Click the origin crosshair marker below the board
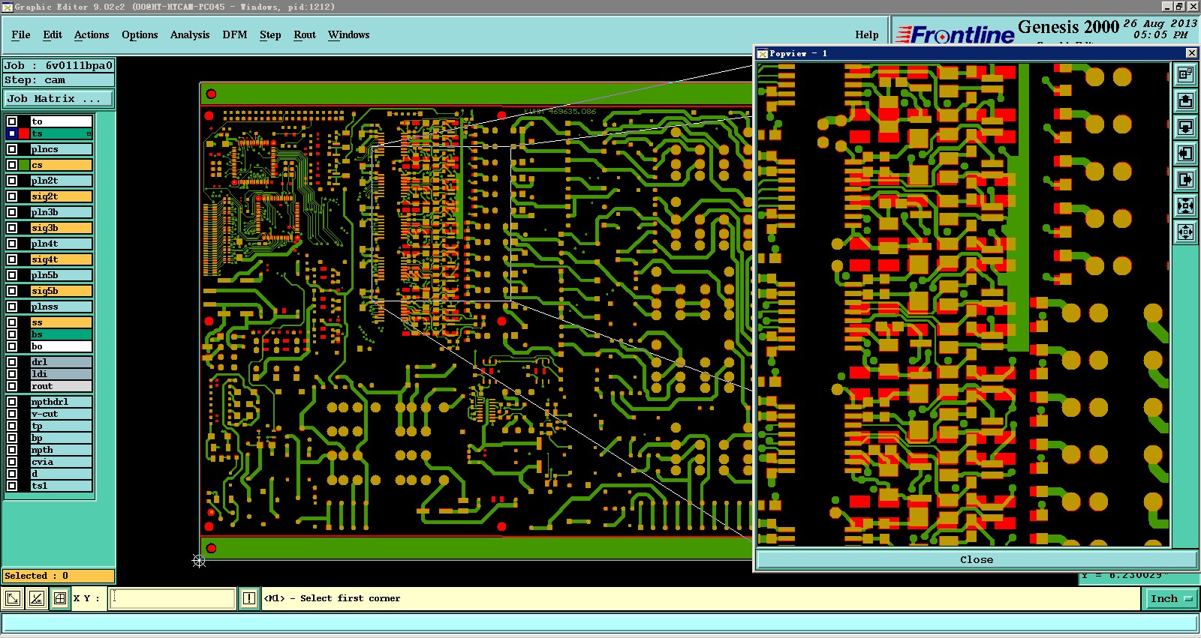The height and width of the screenshot is (638, 1201). click(199, 561)
